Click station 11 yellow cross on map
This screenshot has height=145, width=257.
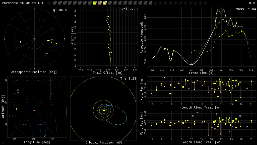(16, 109)
